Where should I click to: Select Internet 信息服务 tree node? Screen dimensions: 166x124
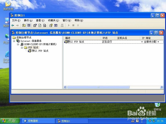(31, 41)
